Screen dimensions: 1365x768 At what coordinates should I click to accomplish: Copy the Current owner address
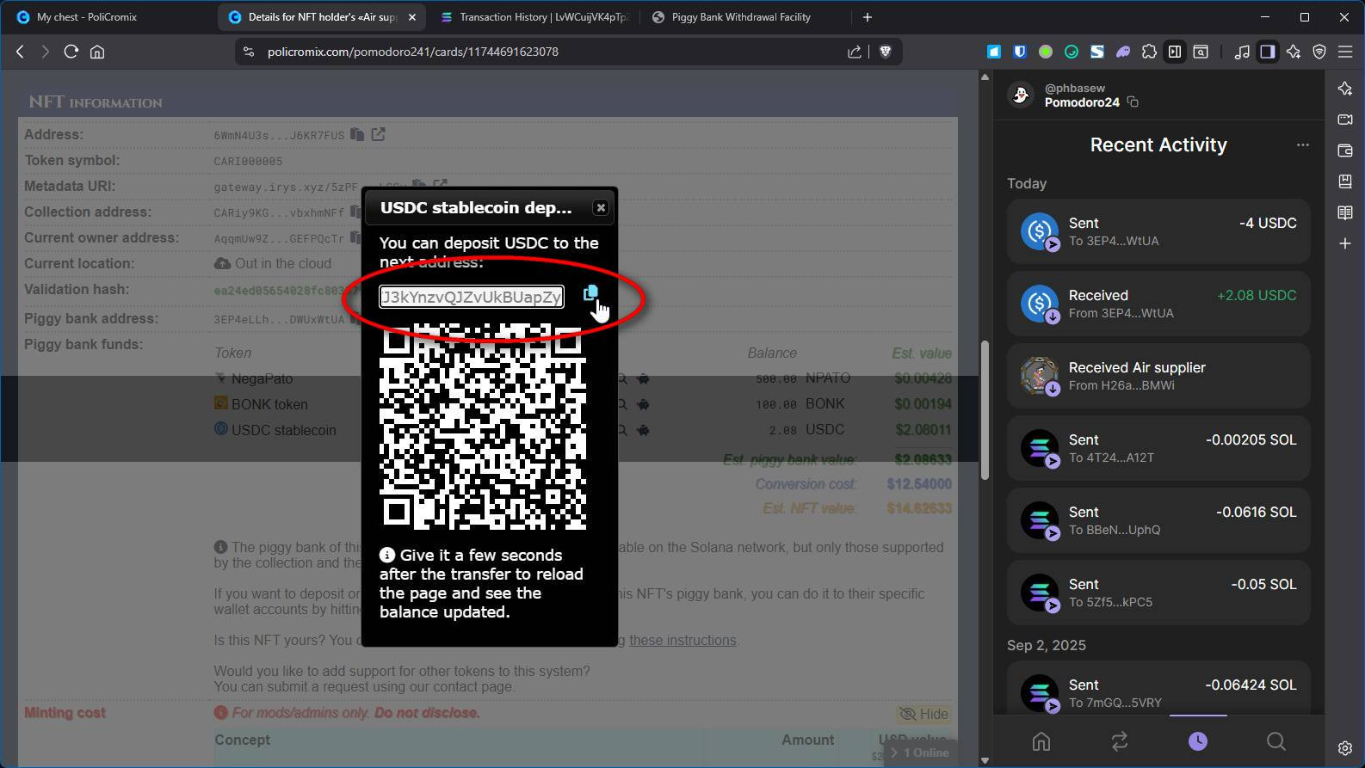(357, 237)
